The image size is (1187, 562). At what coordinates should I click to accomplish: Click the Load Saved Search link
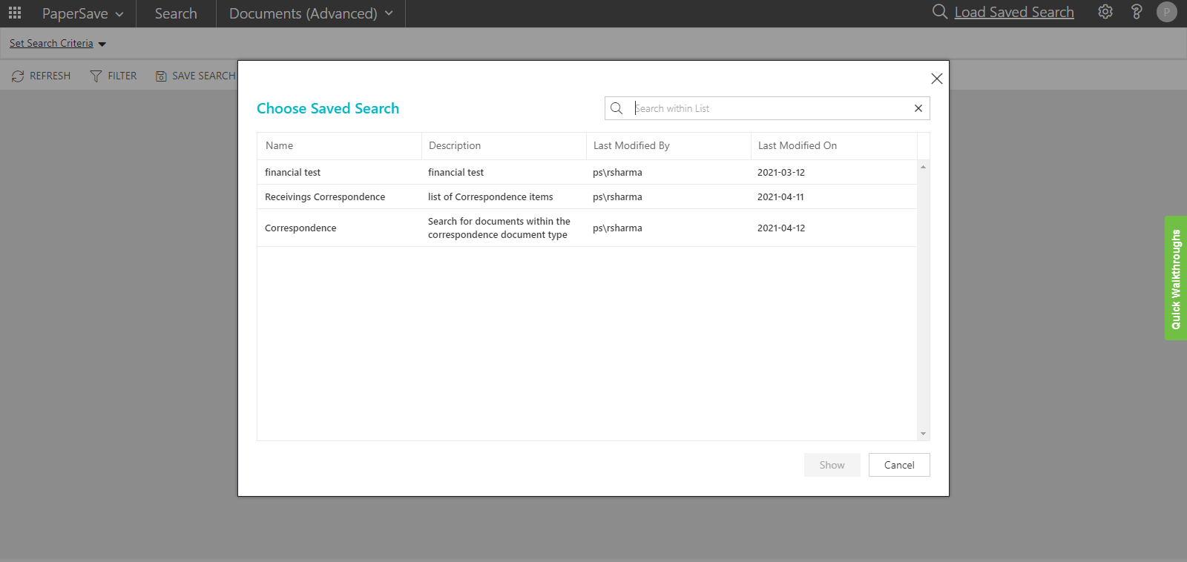pos(1013,12)
